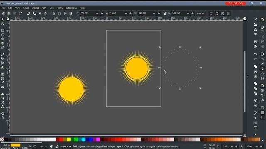Toggle the ruler corner lock icon
The width and height of the screenshot is (266, 149).
[7, 19]
